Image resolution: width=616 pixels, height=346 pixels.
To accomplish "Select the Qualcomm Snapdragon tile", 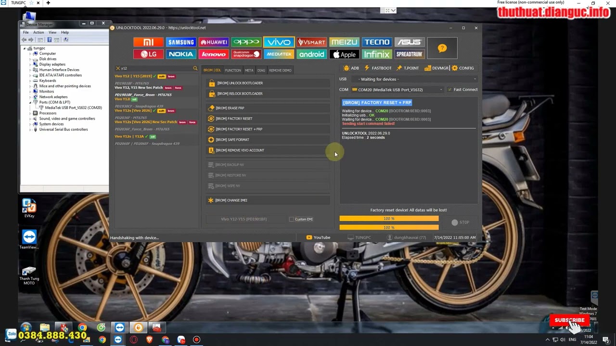I will [246, 54].
